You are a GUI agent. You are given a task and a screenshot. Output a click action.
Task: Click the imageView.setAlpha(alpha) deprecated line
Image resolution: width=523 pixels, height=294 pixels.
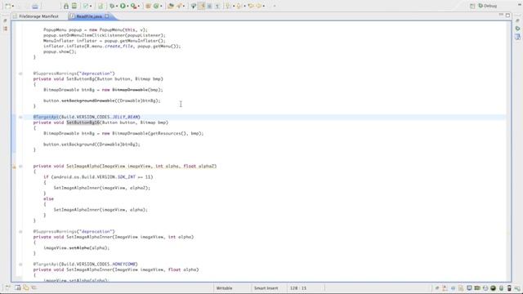click(x=76, y=248)
